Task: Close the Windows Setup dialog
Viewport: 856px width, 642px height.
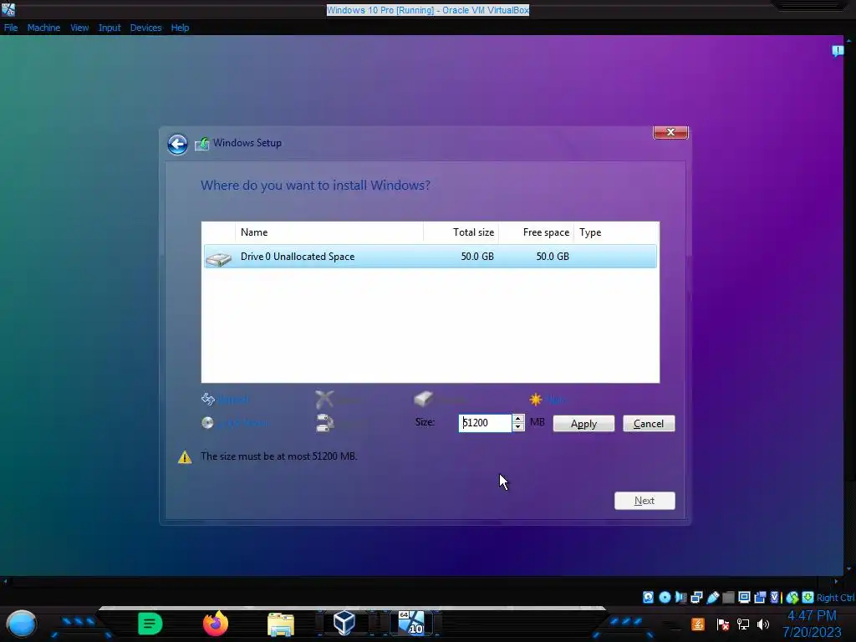Action: point(671,132)
